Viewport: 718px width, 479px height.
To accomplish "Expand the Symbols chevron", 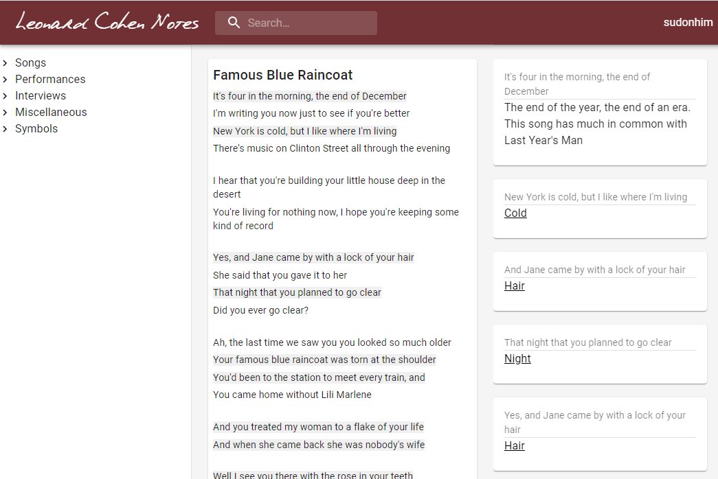I will point(5,128).
